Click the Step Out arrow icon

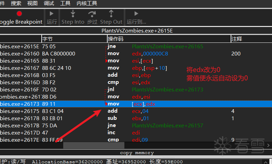point(111,14)
